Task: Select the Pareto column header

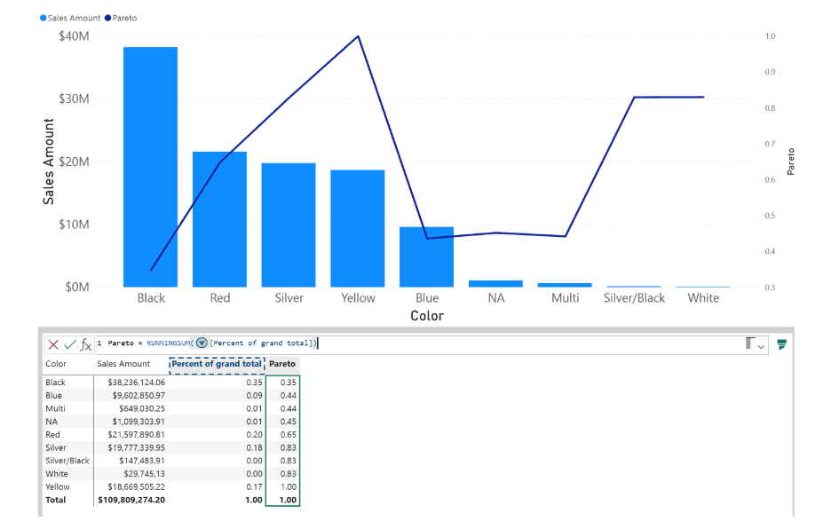Action: coord(282,364)
